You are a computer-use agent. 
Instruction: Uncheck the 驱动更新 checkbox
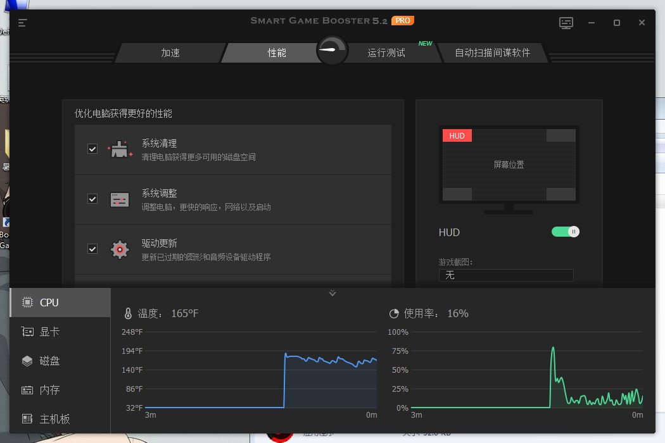click(x=92, y=249)
